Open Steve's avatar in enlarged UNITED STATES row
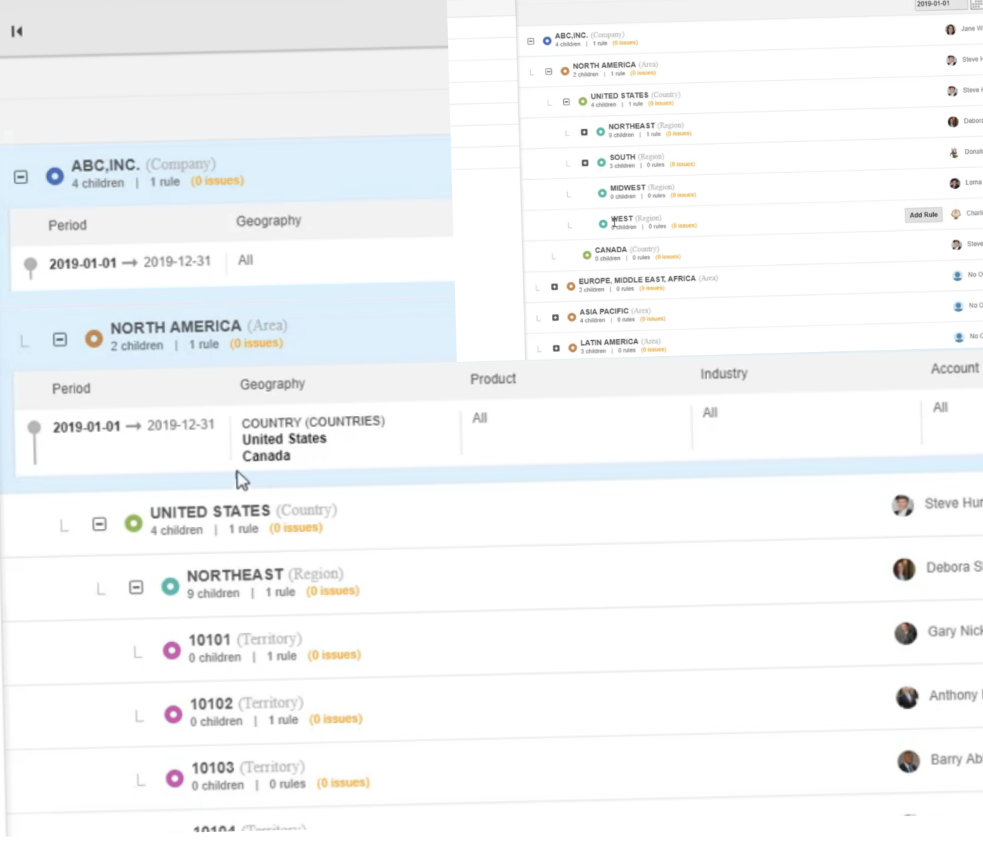This screenshot has height=843, width=983. [903, 505]
